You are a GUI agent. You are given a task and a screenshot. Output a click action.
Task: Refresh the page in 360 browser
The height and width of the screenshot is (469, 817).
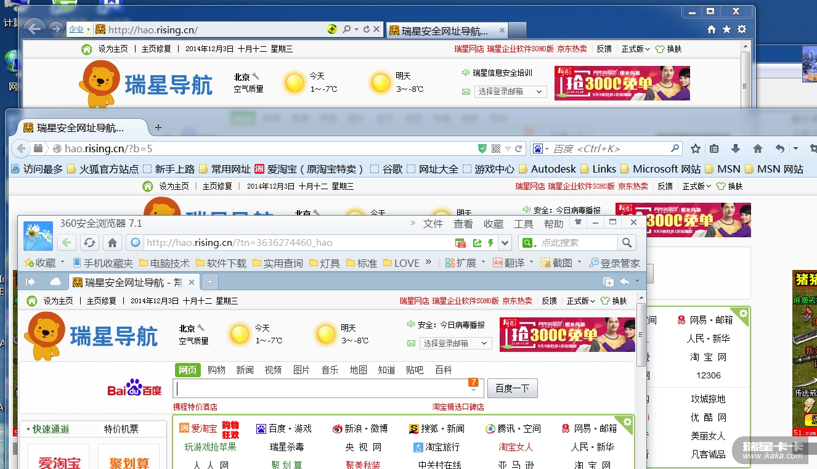pos(90,242)
